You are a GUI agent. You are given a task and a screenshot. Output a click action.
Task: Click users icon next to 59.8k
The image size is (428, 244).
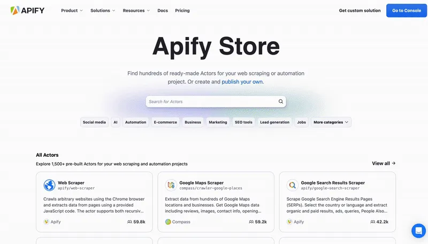point(129,222)
